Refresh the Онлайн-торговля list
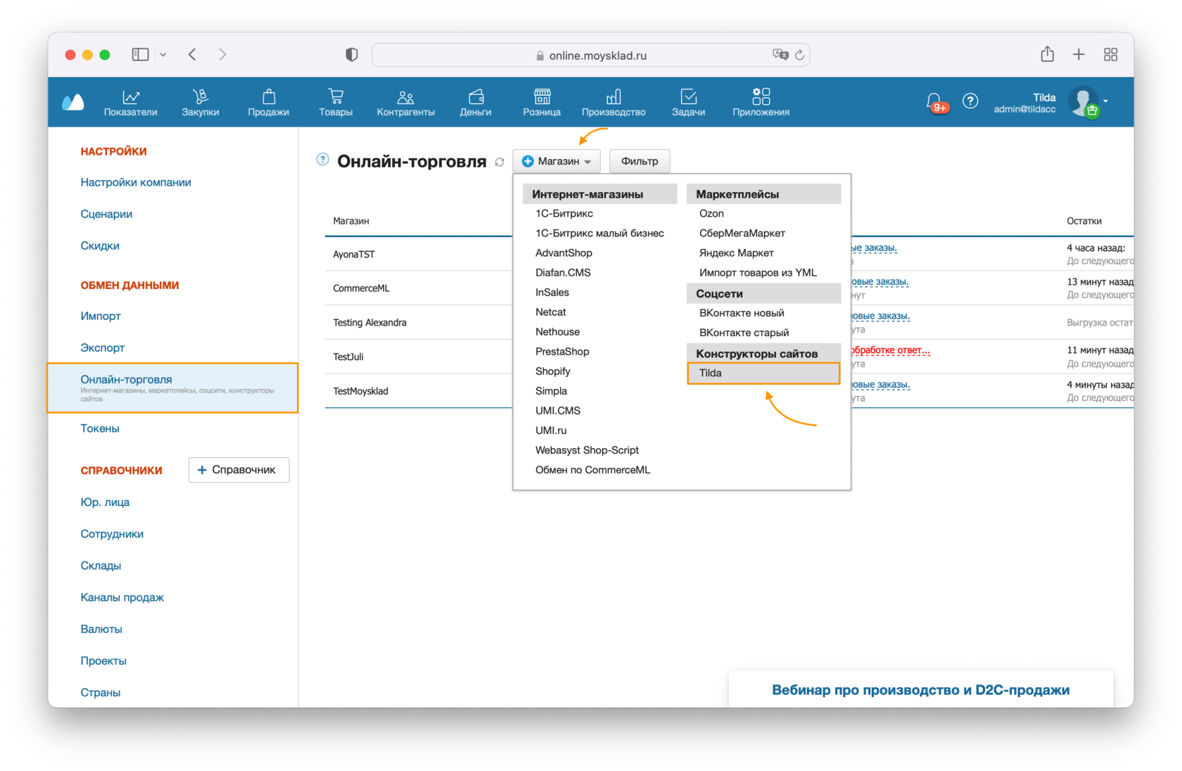The height and width of the screenshot is (771, 1182). 500,162
